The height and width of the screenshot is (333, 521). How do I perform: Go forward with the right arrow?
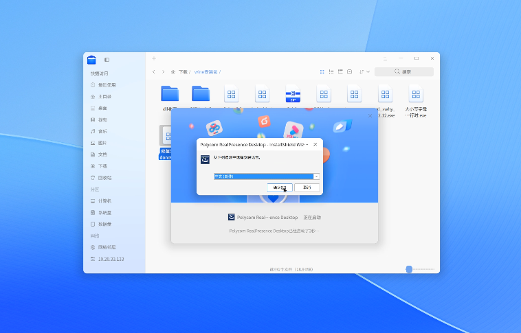pos(163,71)
